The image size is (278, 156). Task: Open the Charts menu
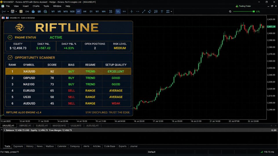pos(36,6)
